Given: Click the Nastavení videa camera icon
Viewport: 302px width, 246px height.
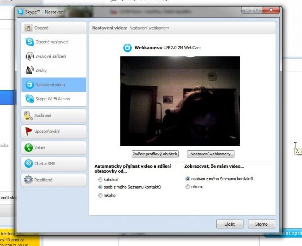Looking at the screenshot, I should (30, 85).
